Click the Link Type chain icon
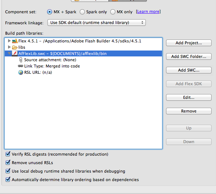This screenshot has height=194, width=216. (x=21, y=66)
